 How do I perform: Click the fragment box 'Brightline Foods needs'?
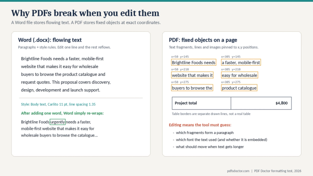pos(194,62)
